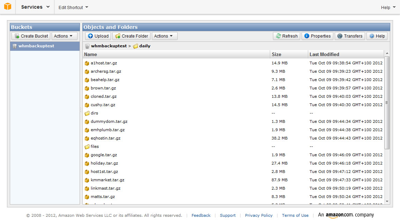Image resolution: width=400 pixels, height=222 pixels.
Task: Sort by the Size column header
Action: point(289,54)
